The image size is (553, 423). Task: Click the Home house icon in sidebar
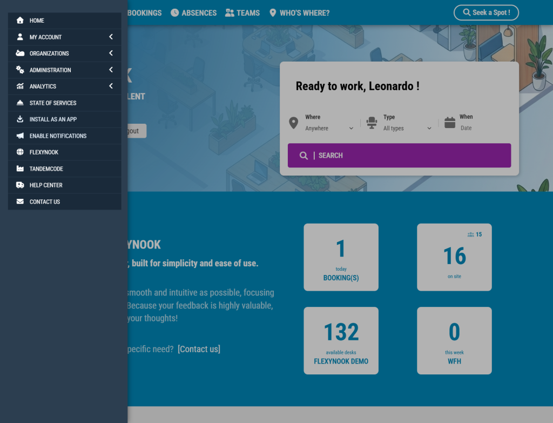[20, 21]
